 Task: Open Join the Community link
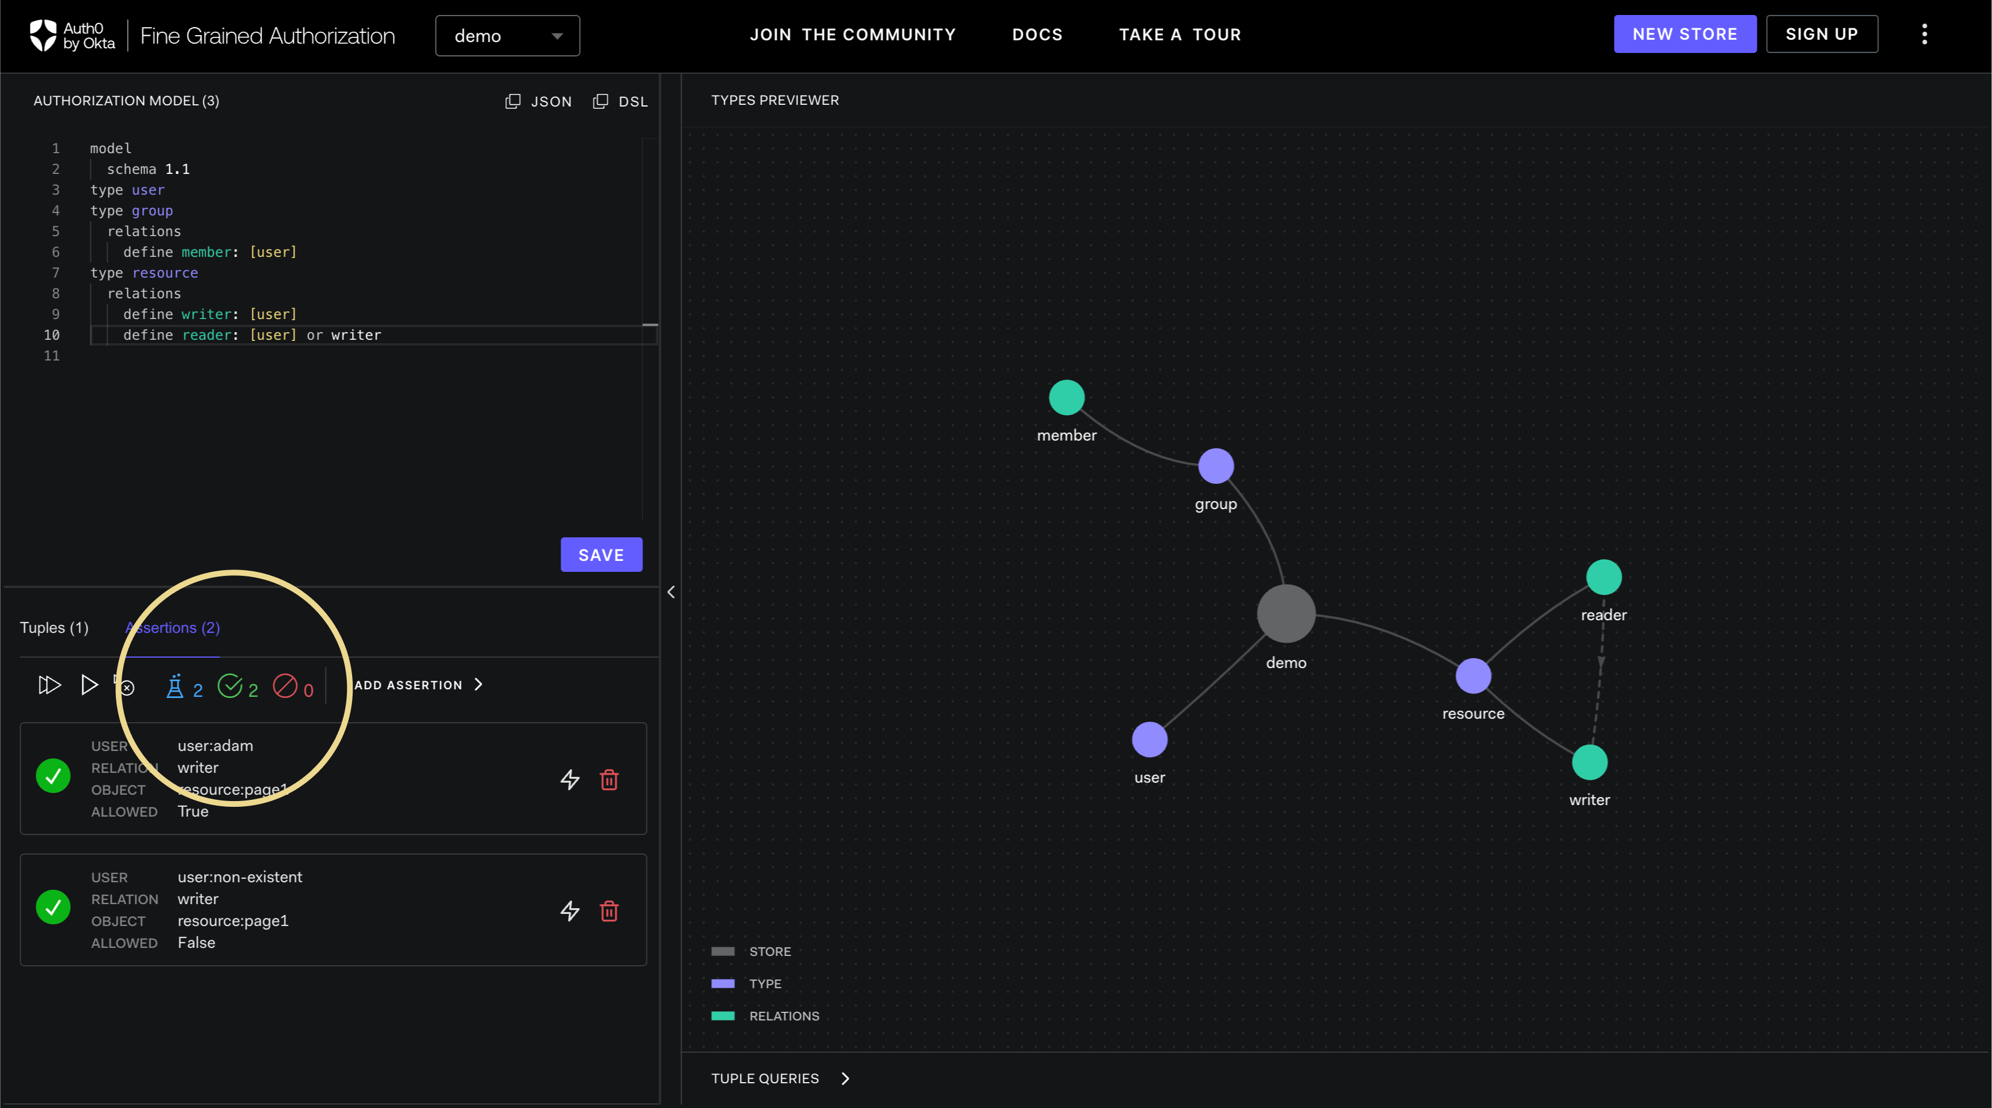click(x=852, y=35)
